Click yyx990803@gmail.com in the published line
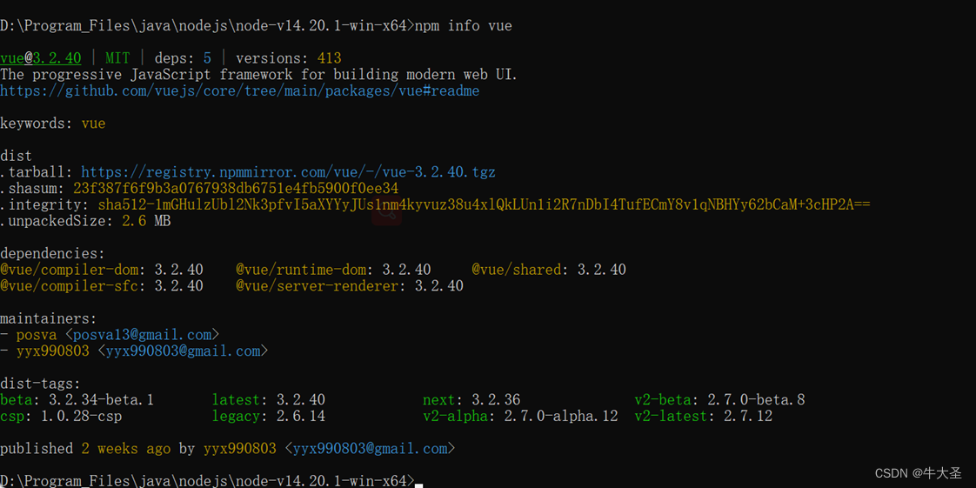The height and width of the screenshot is (488, 976). click(x=370, y=448)
